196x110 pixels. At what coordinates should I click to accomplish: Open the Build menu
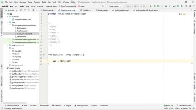click(44, 2)
